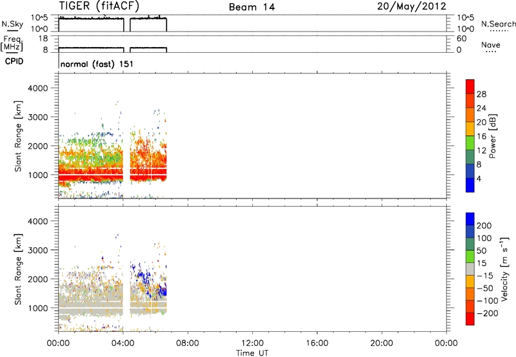Click the 200 tick on the velocity colorbar

click(484, 226)
